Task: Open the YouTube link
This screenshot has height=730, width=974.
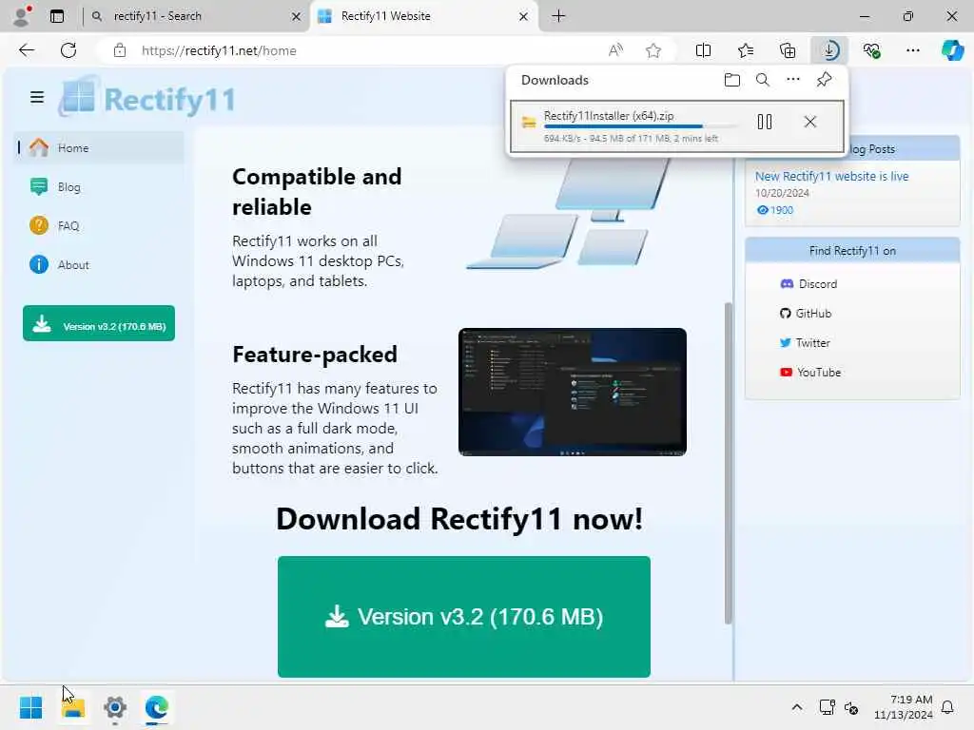Action: tap(810, 373)
